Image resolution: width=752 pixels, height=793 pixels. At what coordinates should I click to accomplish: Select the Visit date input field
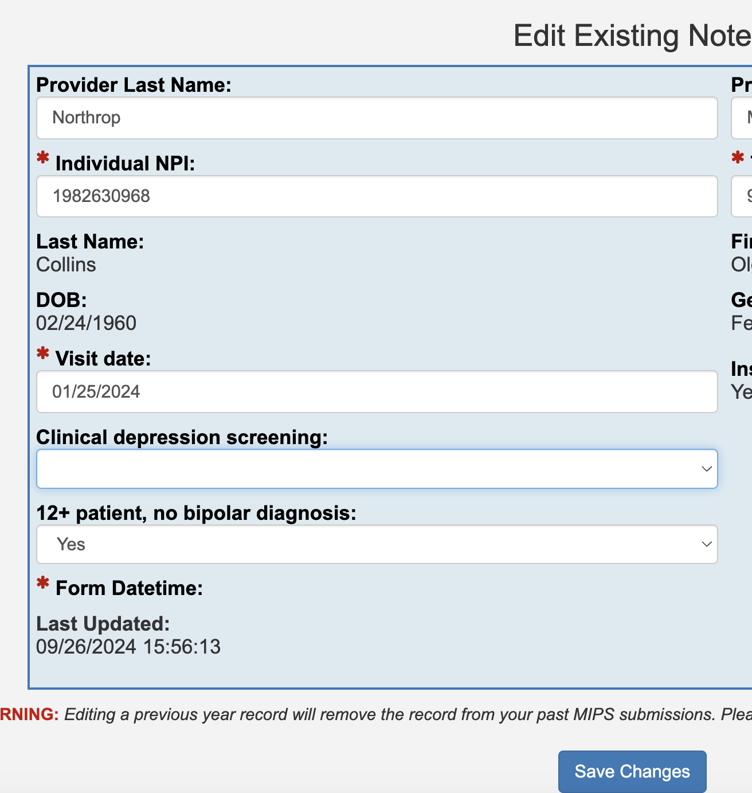pyautogui.click(x=377, y=391)
